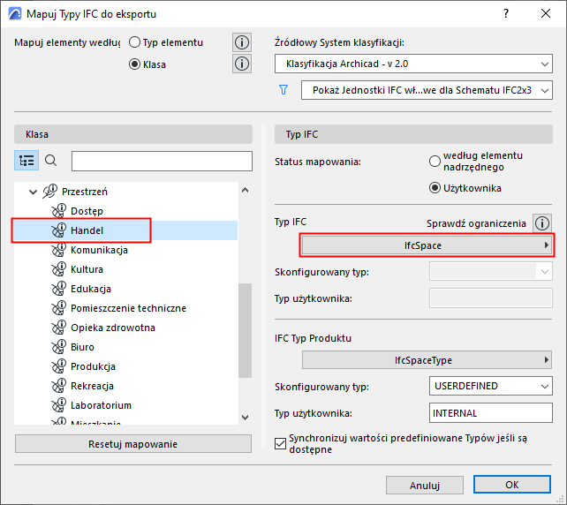Click the class icon next to Biuro
Image resolution: width=567 pixels, height=505 pixels.
click(x=58, y=347)
